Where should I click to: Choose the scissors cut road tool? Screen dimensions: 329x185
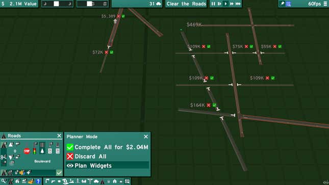[x=4, y=157]
